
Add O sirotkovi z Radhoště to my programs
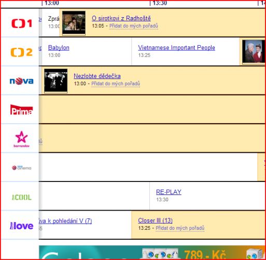click(x=134, y=26)
